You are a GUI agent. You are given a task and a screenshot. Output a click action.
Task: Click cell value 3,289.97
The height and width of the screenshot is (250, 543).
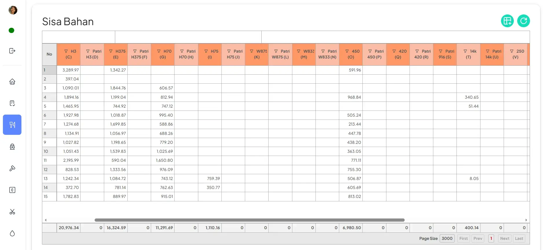click(x=69, y=70)
